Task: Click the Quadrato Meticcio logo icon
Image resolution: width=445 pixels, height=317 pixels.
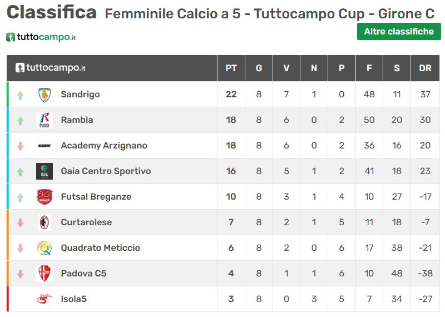Action: coord(44,248)
